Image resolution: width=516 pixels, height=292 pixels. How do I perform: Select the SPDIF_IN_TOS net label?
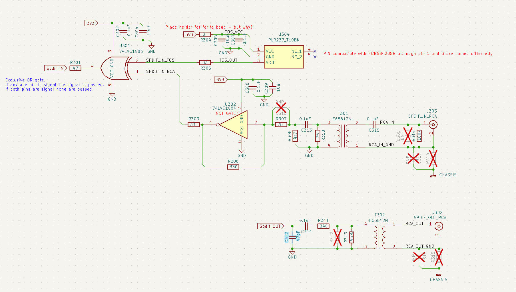tap(160, 60)
